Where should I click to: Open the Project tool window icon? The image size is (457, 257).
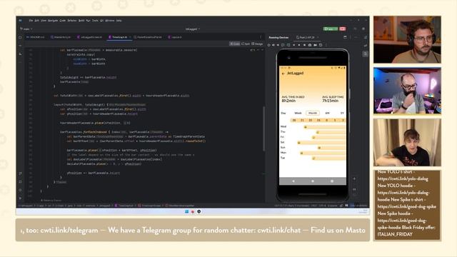click(20, 37)
